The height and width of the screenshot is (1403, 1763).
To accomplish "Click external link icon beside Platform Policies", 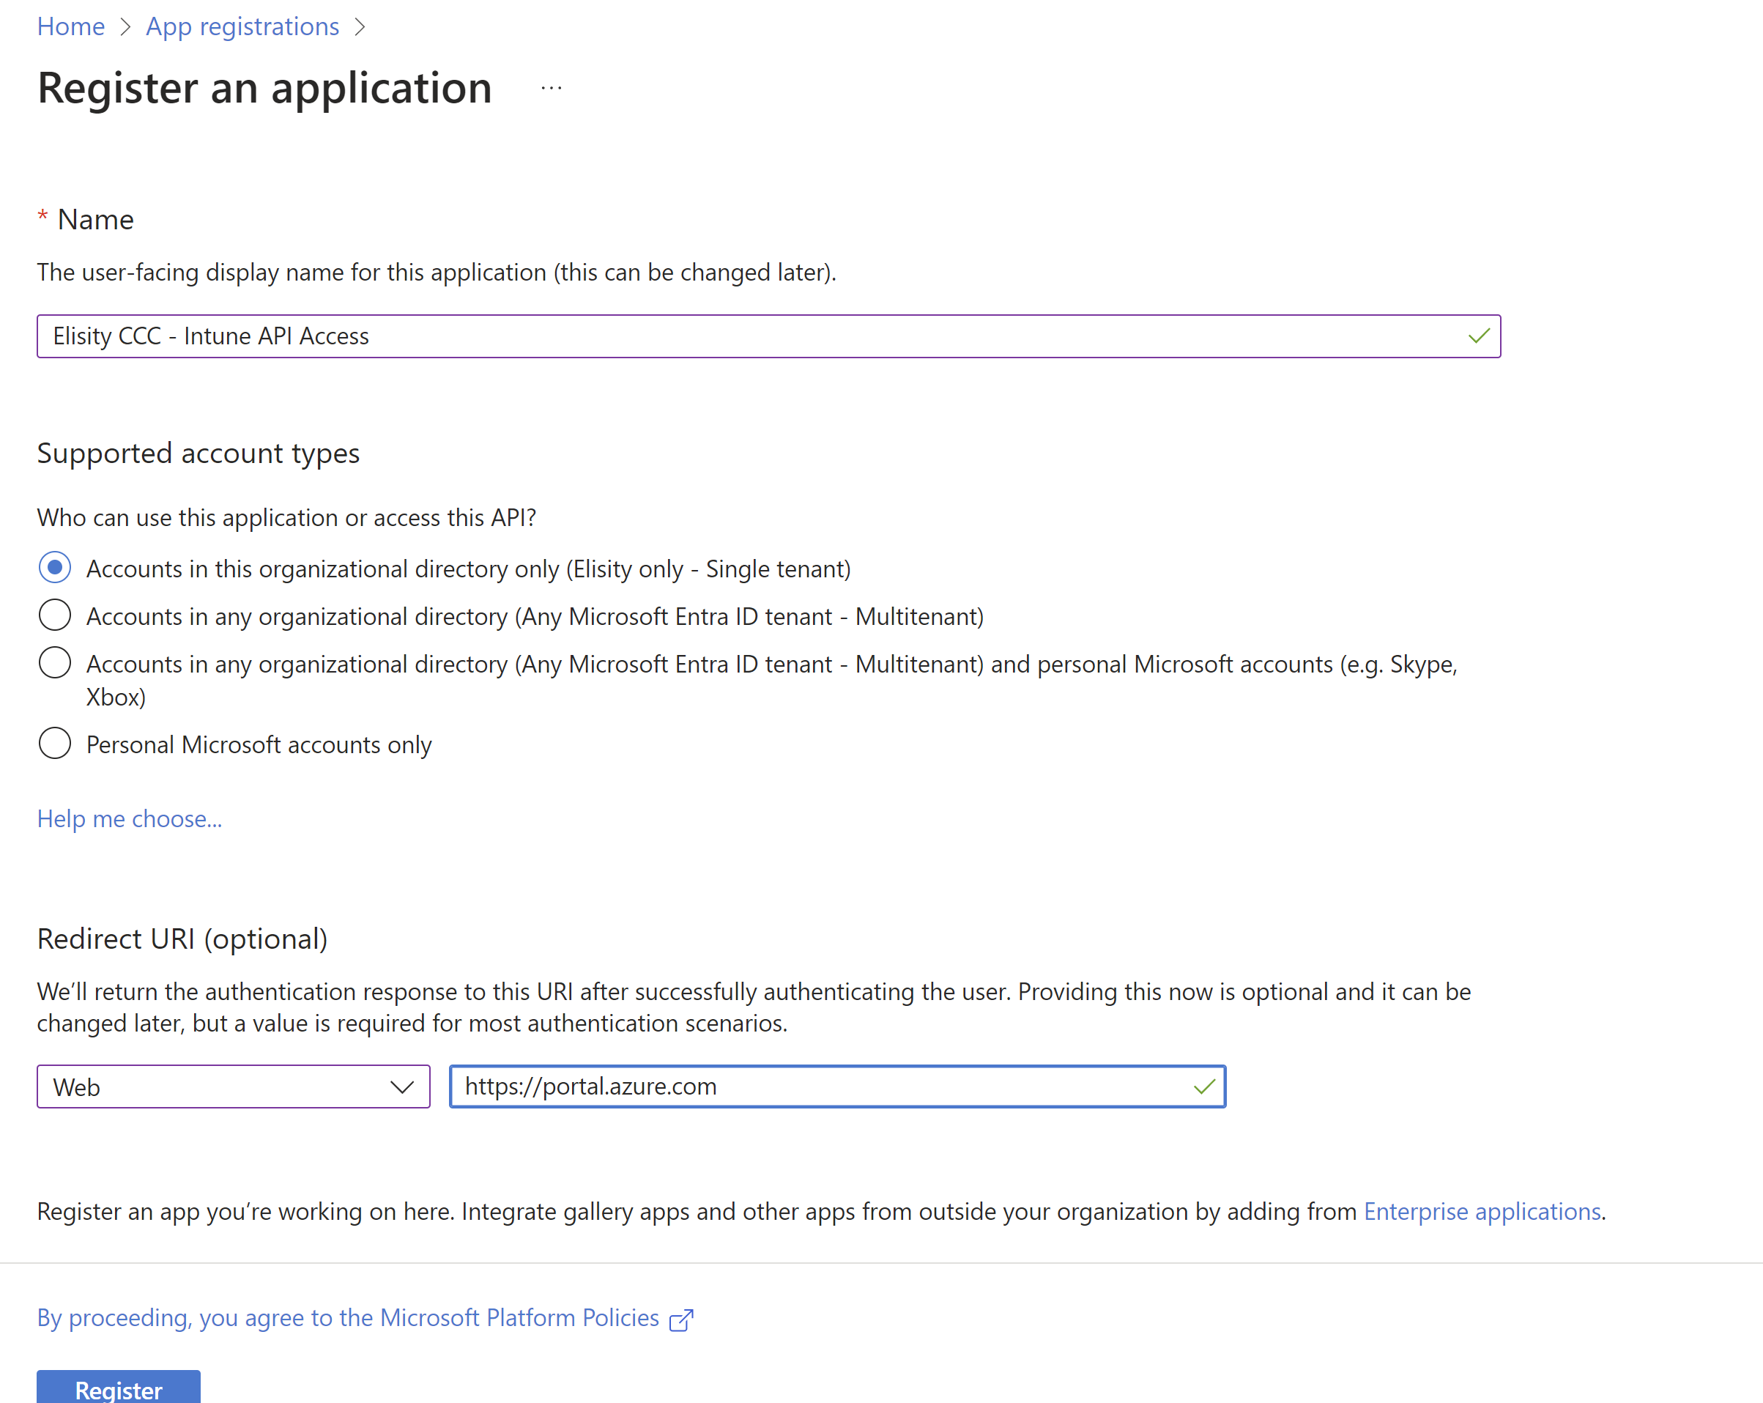I will click(681, 1319).
